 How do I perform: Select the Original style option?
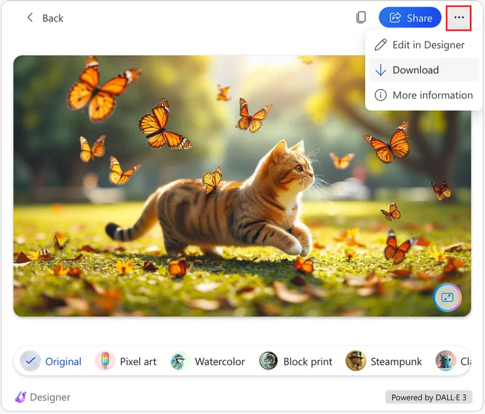51,361
